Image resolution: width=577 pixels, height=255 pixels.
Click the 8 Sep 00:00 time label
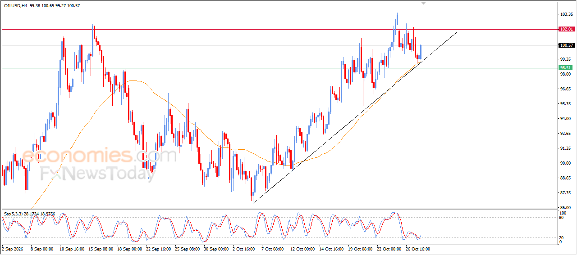[42, 249]
